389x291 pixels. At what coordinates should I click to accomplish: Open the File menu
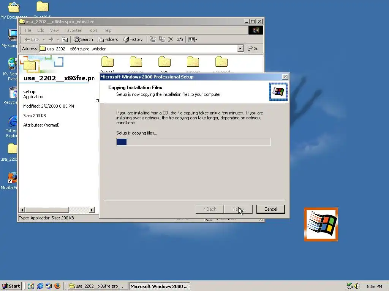tap(28, 30)
